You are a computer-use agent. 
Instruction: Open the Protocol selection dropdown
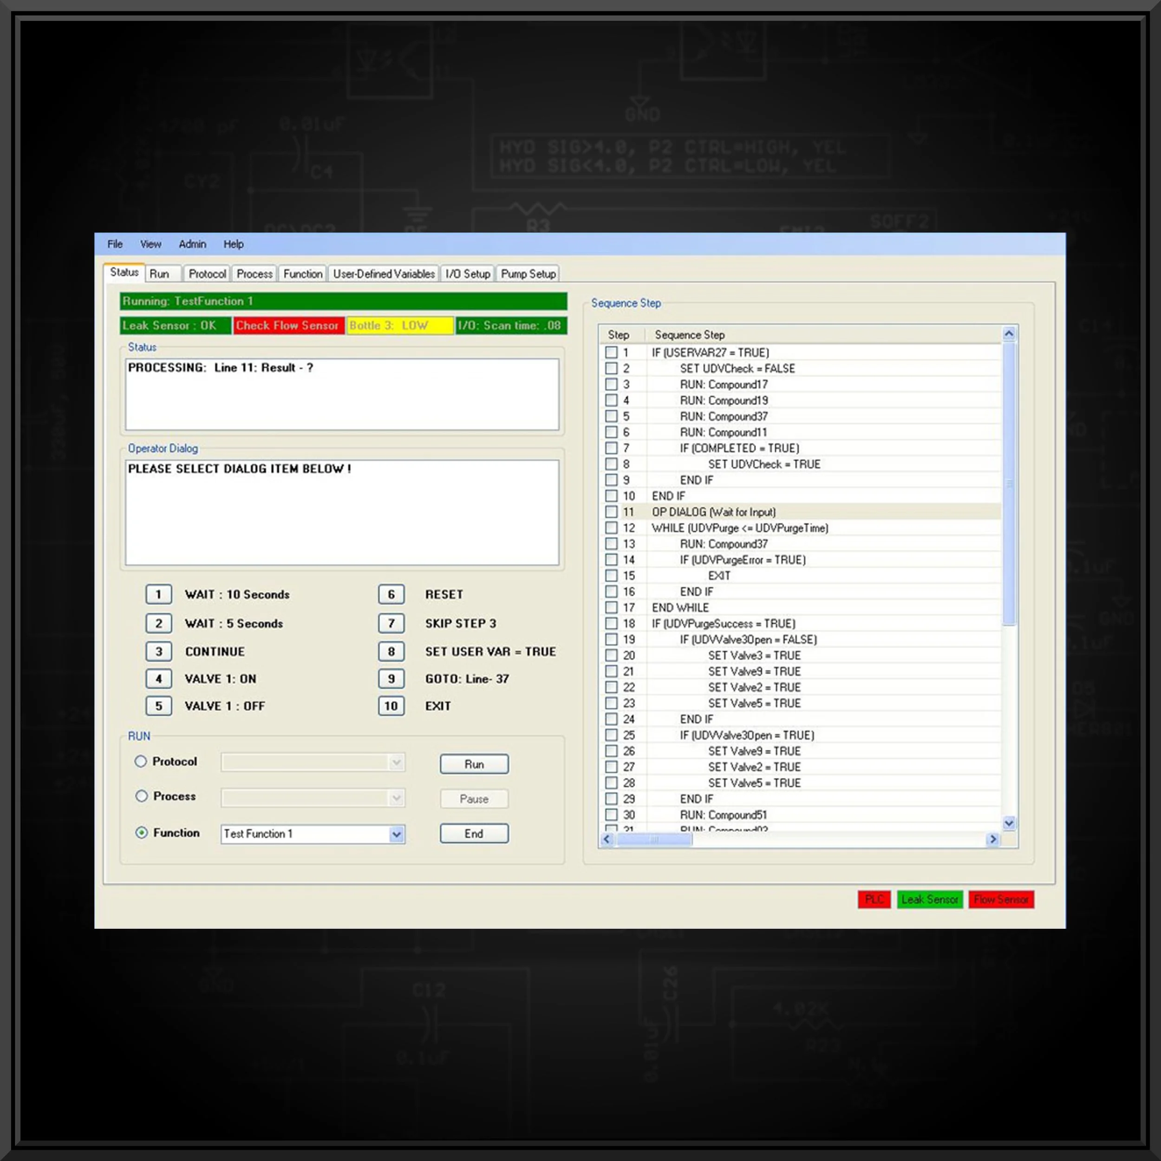point(396,762)
